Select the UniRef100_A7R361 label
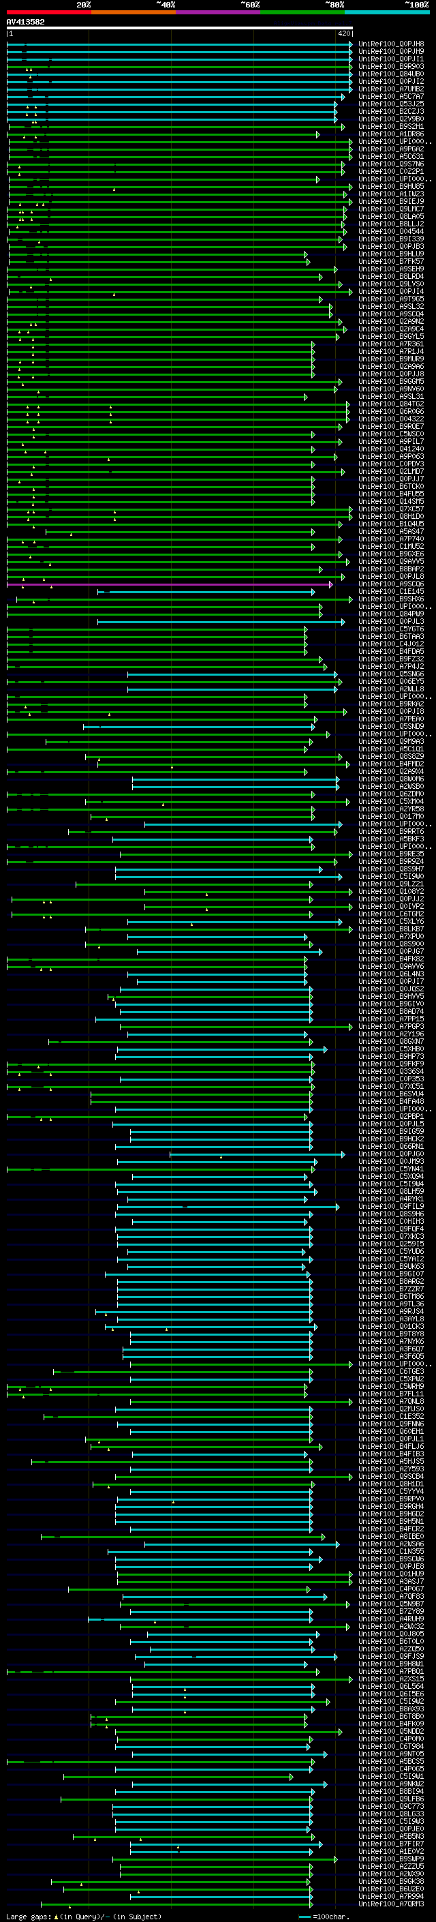Screen dimensions: 436x1922 pyautogui.click(x=391, y=344)
